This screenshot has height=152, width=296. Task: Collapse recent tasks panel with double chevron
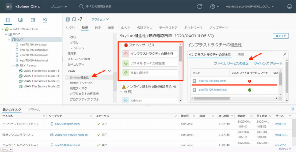point(292,109)
